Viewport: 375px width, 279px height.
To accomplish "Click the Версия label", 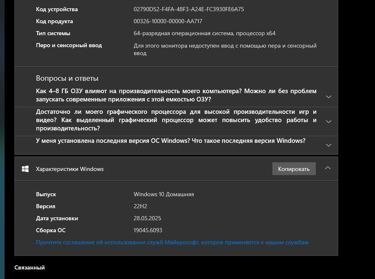I will 46,206.
